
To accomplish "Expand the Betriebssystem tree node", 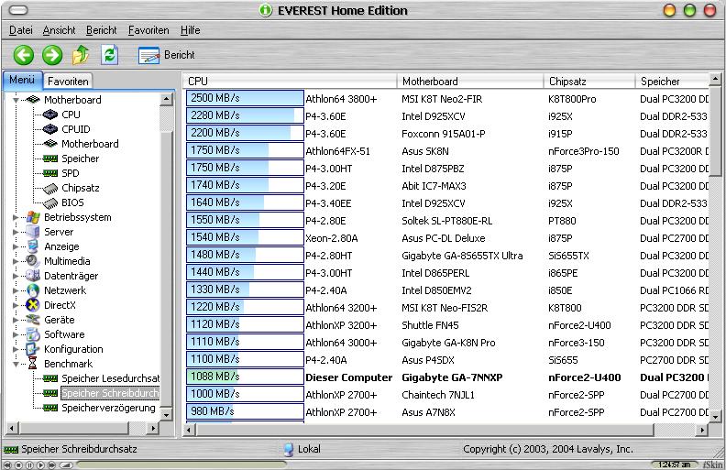I will 16,217.
